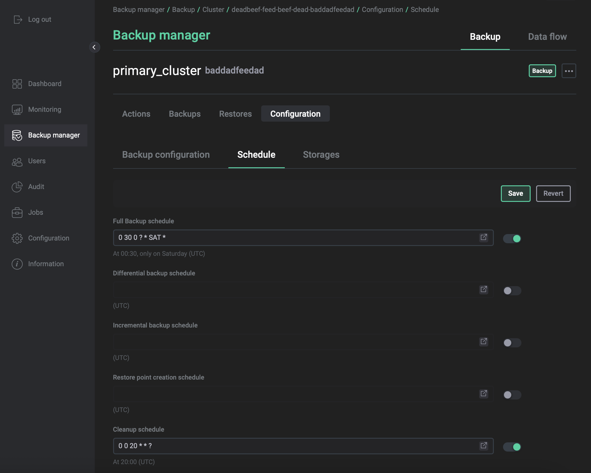Switch to the Data flow tab
This screenshot has width=591, height=473.
click(x=547, y=36)
